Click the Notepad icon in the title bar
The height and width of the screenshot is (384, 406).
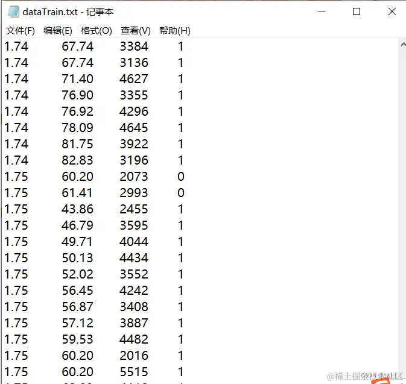(x=13, y=11)
